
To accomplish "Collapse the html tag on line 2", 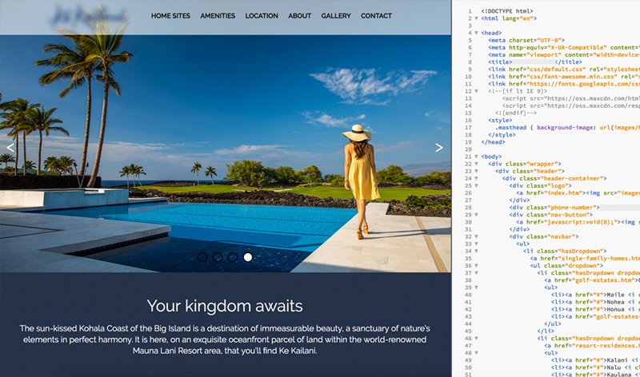I will click(x=475, y=18).
